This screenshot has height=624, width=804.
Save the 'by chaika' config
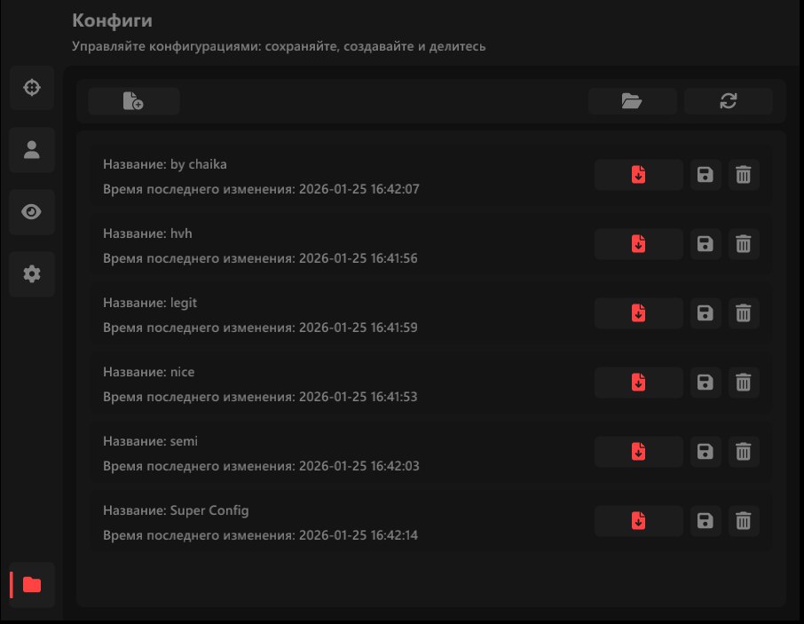pos(705,175)
